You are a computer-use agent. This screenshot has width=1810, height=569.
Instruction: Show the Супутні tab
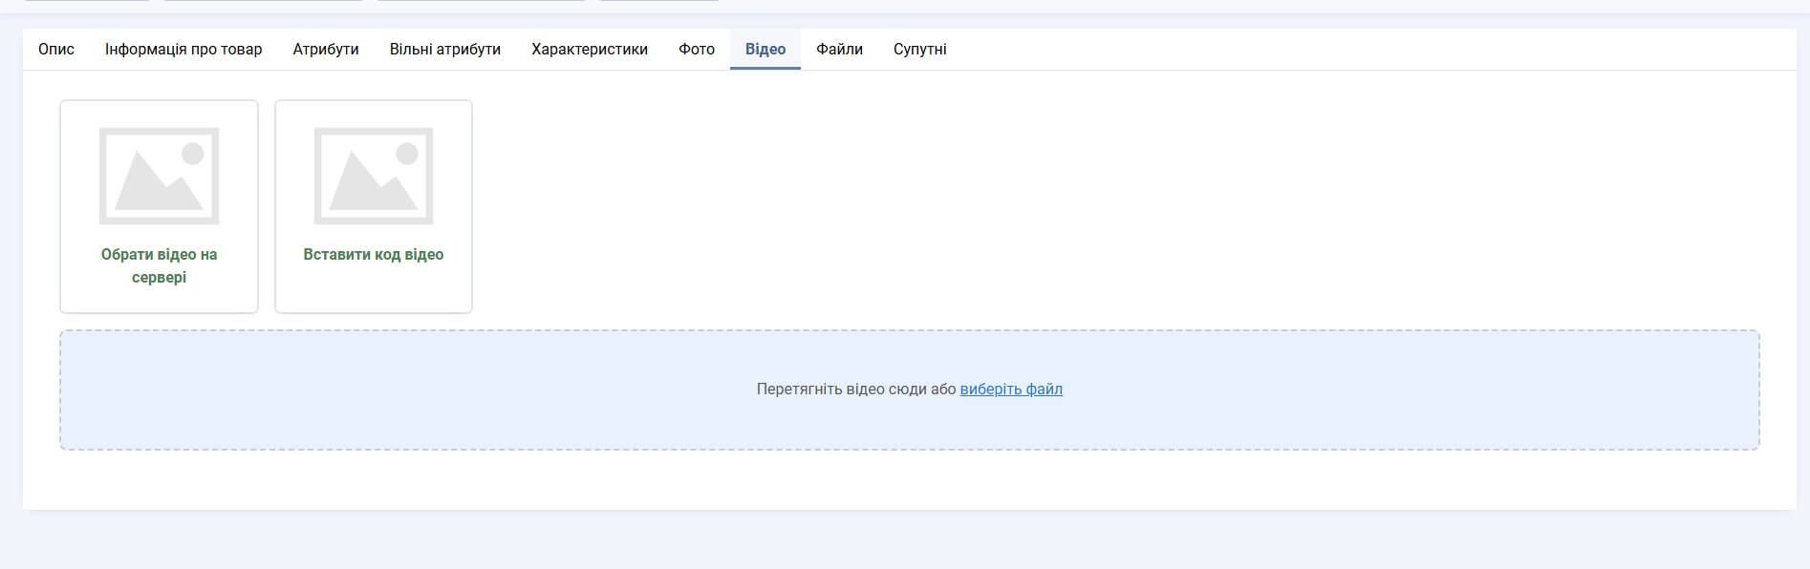(919, 50)
